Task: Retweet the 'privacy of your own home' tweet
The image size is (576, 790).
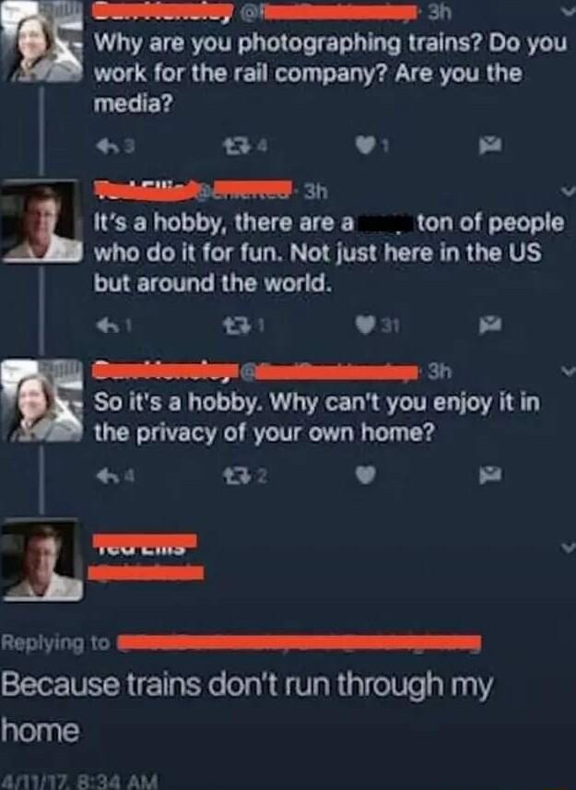Action: tap(234, 475)
